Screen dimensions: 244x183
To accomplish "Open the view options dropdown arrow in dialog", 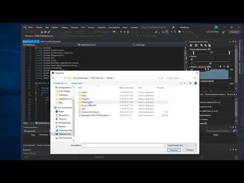I will (185, 83).
